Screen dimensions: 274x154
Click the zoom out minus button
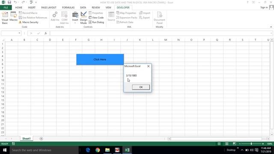240,144
